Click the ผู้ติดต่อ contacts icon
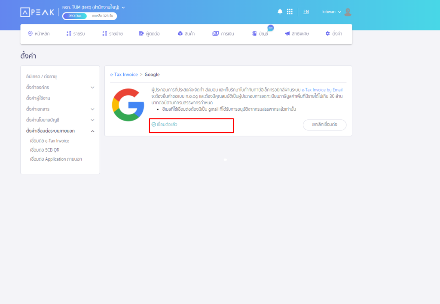Image resolution: width=440 pixels, height=304 pixels. click(141, 33)
